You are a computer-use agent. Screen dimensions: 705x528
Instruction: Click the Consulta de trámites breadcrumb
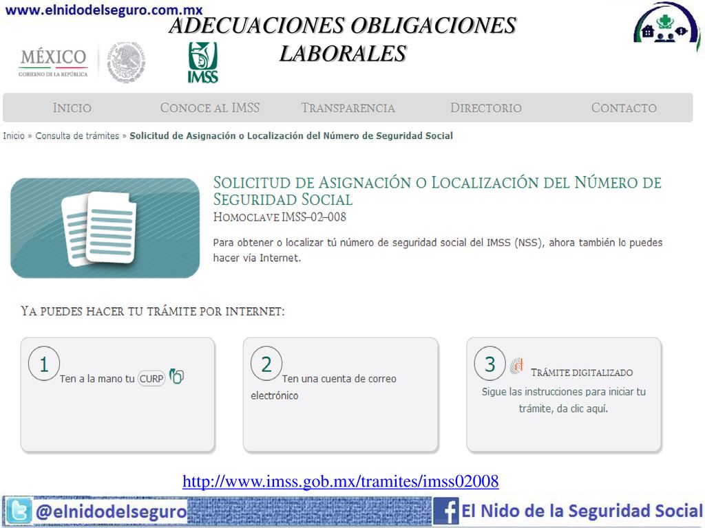[77, 135]
